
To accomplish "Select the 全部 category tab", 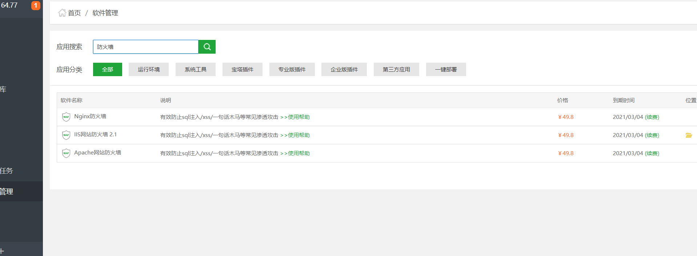I will 108,69.
